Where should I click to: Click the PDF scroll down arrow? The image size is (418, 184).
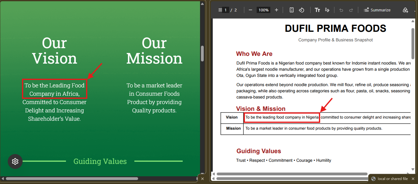click(x=413, y=169)
